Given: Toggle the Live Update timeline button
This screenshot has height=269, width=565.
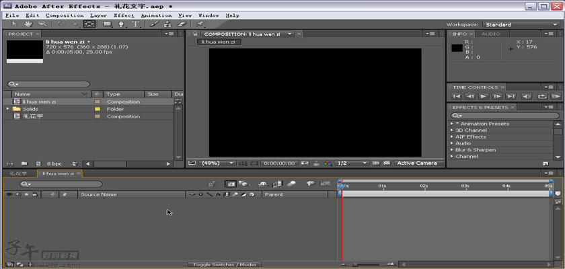Looking at the screenshot, I should coord(231,184).
